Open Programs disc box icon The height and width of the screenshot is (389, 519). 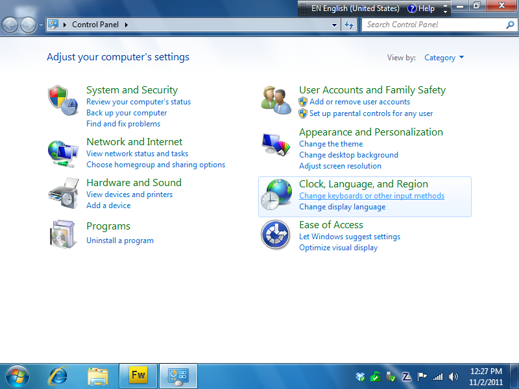(x=63, y=234)
